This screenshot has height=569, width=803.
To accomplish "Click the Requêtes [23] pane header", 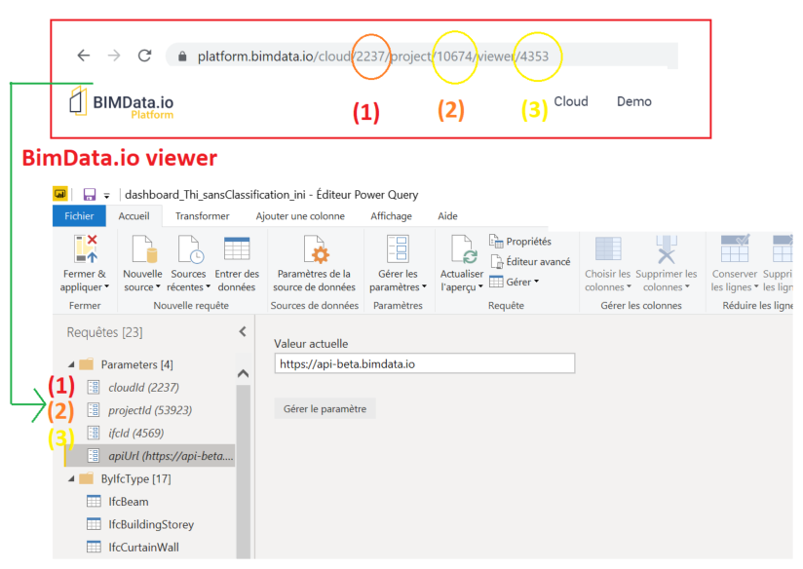I will 104,332.
